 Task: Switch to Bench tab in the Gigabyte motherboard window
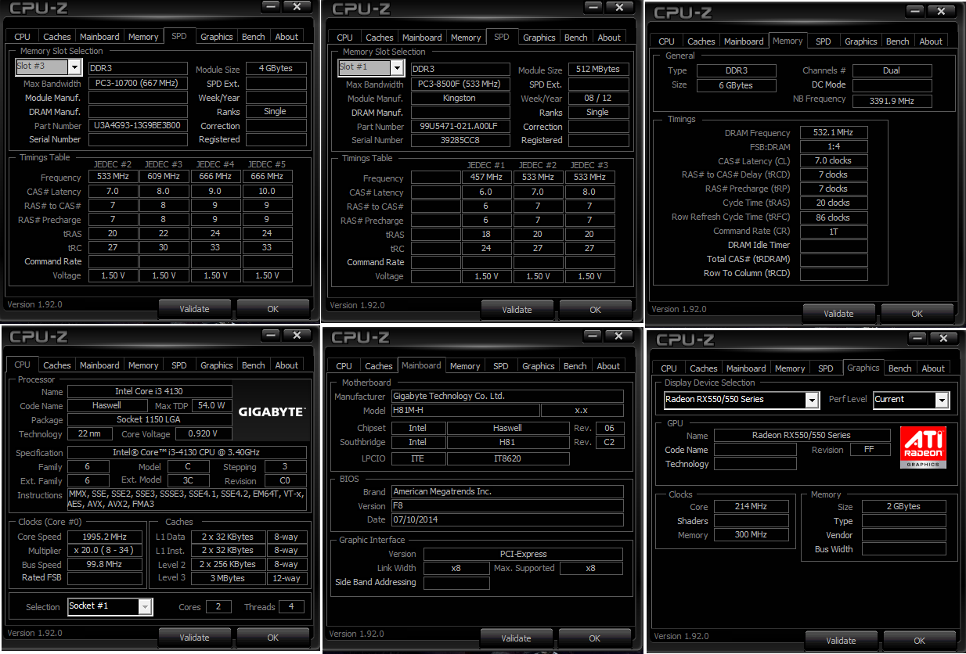pyautogui.click(x=575, y=366)
